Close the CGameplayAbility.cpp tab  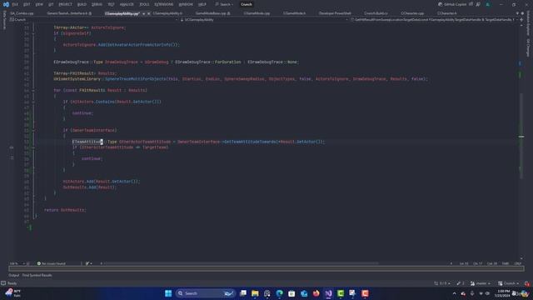148,13
